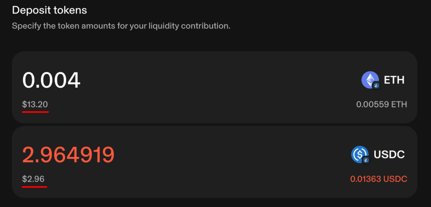The width and height of the screenshot is (431, 207).
Task: Click the $2.96 fiat value
Action: click(34, 179)
